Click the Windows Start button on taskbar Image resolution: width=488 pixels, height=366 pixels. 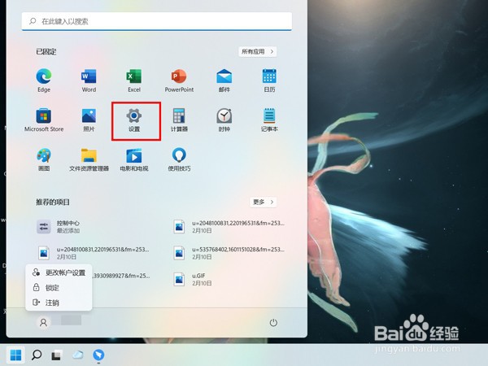(x=15, y=355)
